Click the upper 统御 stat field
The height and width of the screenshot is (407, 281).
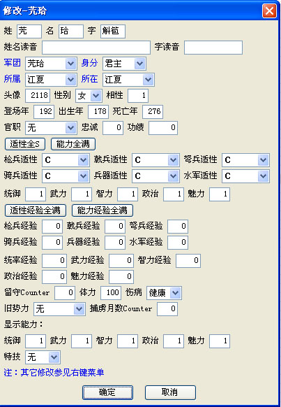[x=36, y=194]
